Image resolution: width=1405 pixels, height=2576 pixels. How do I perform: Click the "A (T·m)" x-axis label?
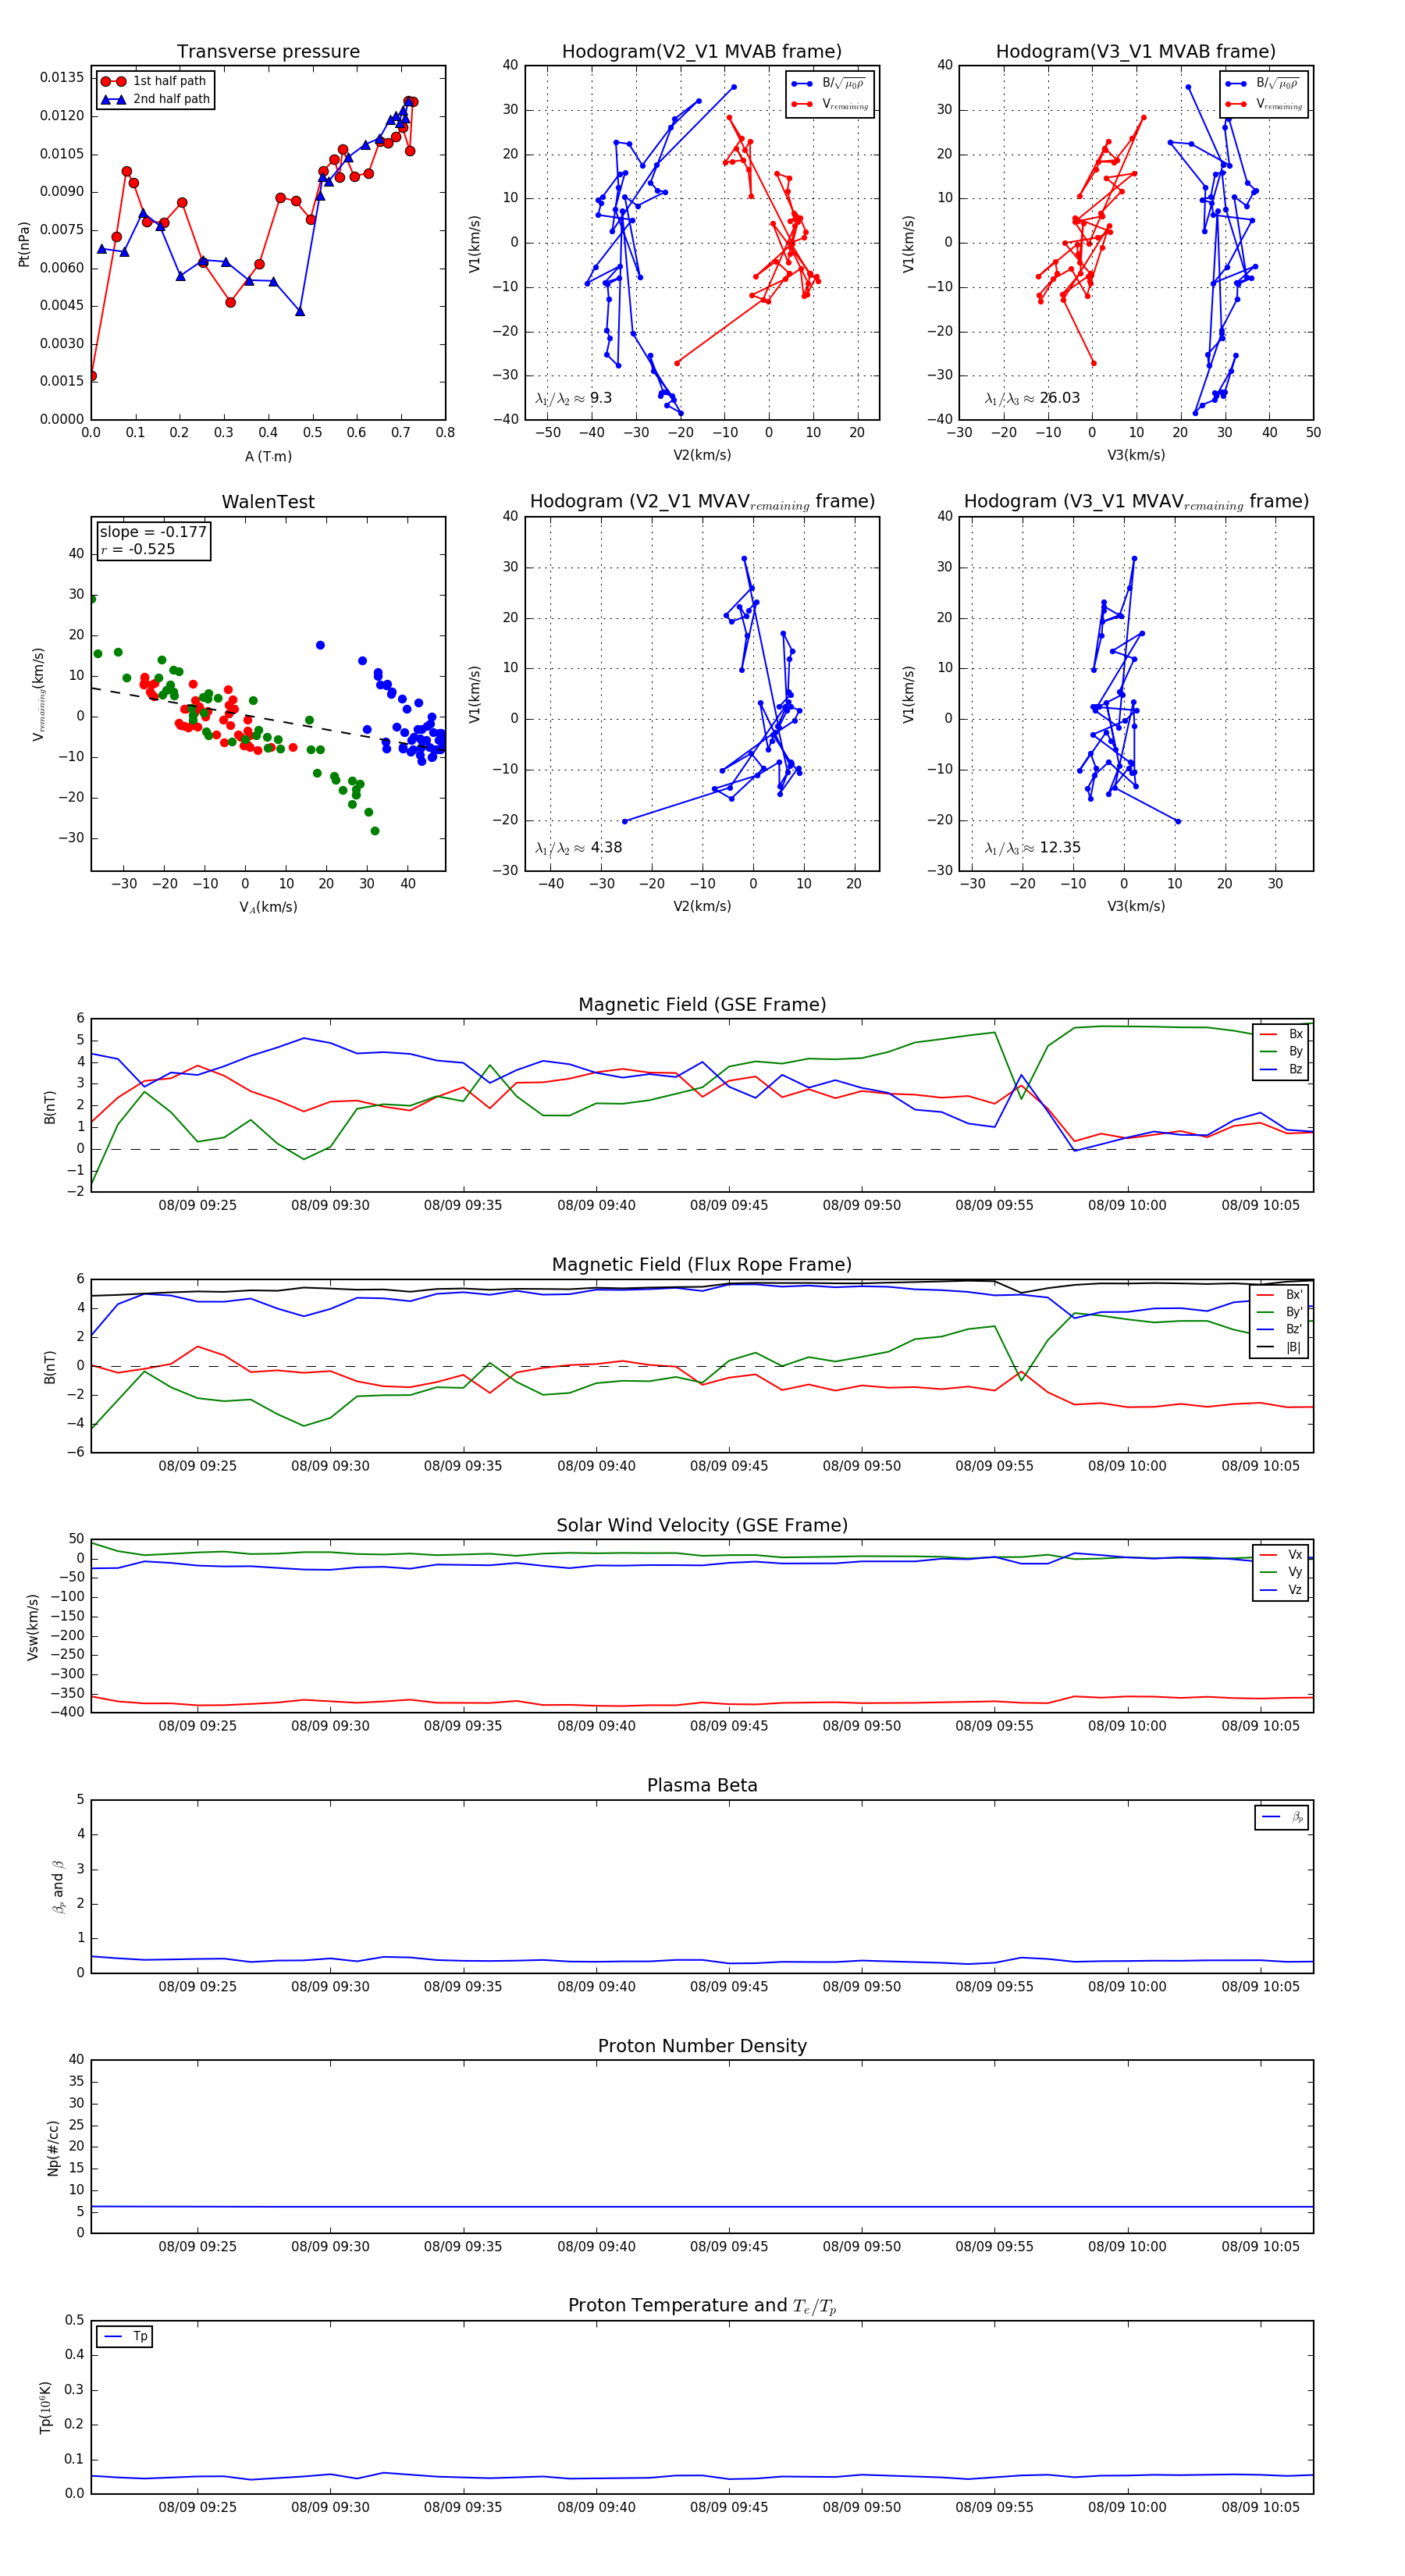[268, 456]
